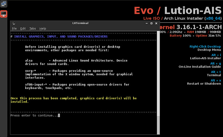Image resolution: width=223 pixels, height=137 pixels.
Task: Open the File menu
Action: (14, 29)
